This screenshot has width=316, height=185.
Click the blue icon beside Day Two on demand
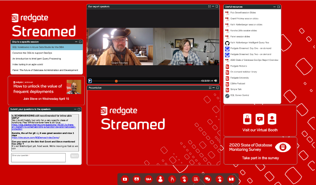point(227,55)
